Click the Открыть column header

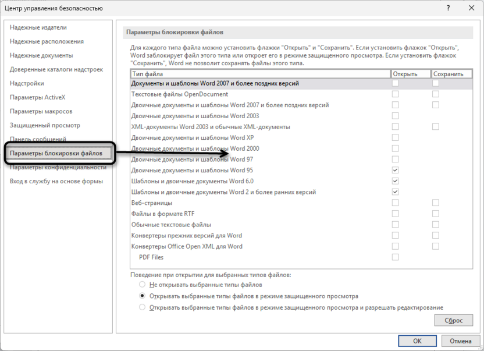click(411, 74)
